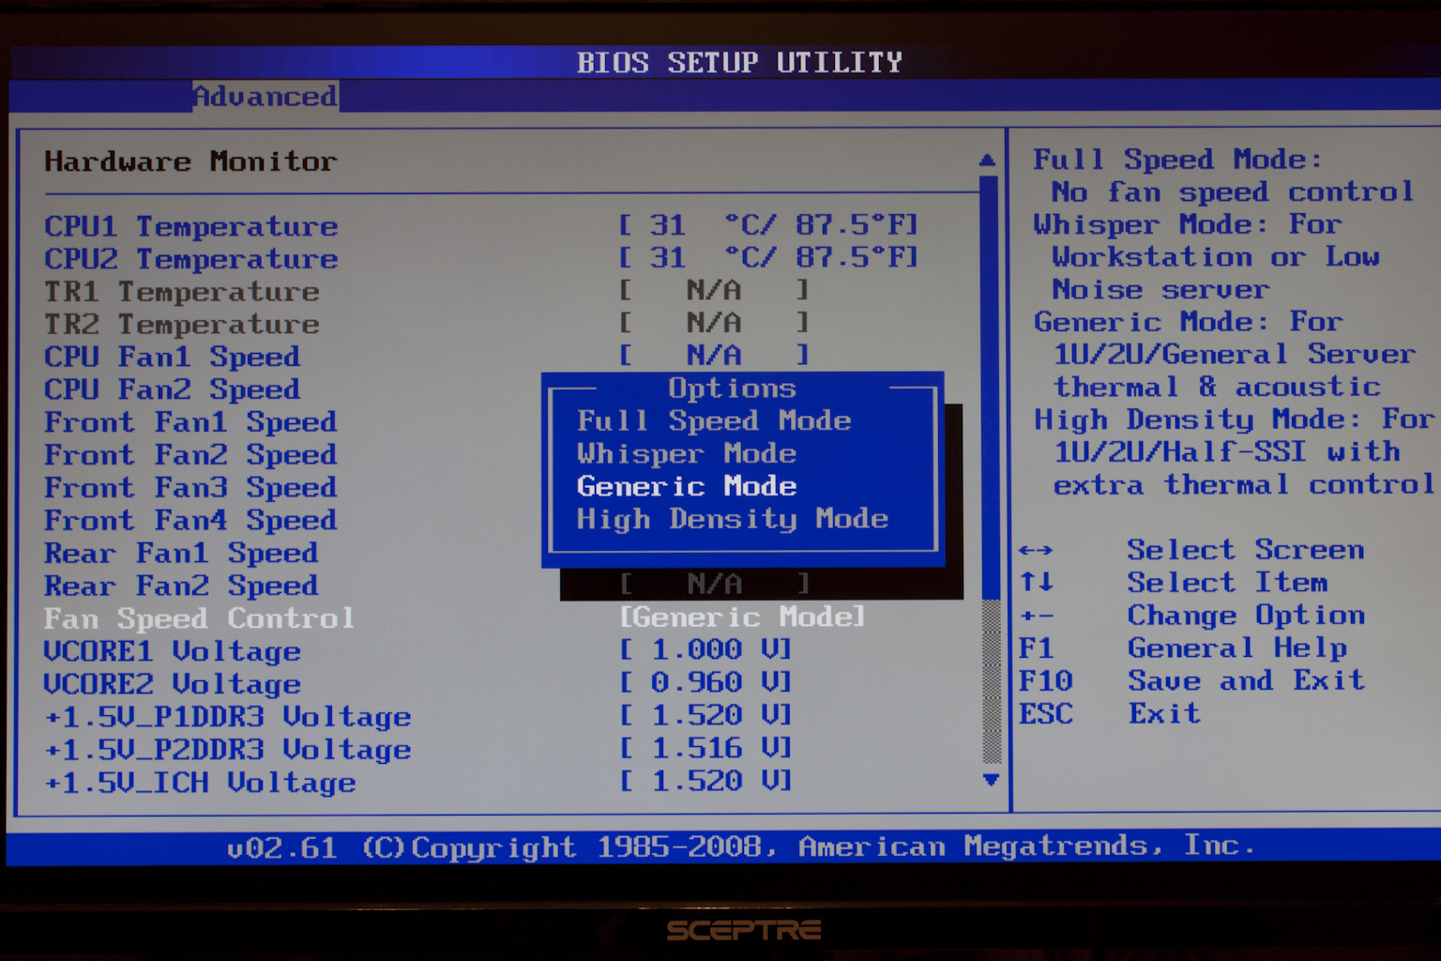Viewport: 1441px width, 961px height.
Task: Select CPU Fan2 Speed row
Action: (x=173, y=389)
